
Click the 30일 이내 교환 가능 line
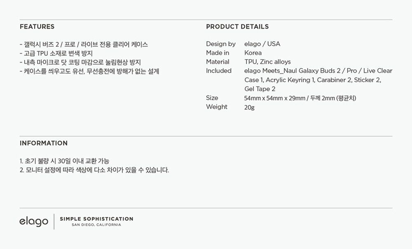point(64,161)
